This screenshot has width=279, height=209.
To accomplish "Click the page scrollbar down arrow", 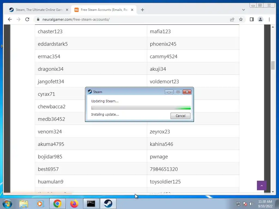I will (x=273, y=192).
